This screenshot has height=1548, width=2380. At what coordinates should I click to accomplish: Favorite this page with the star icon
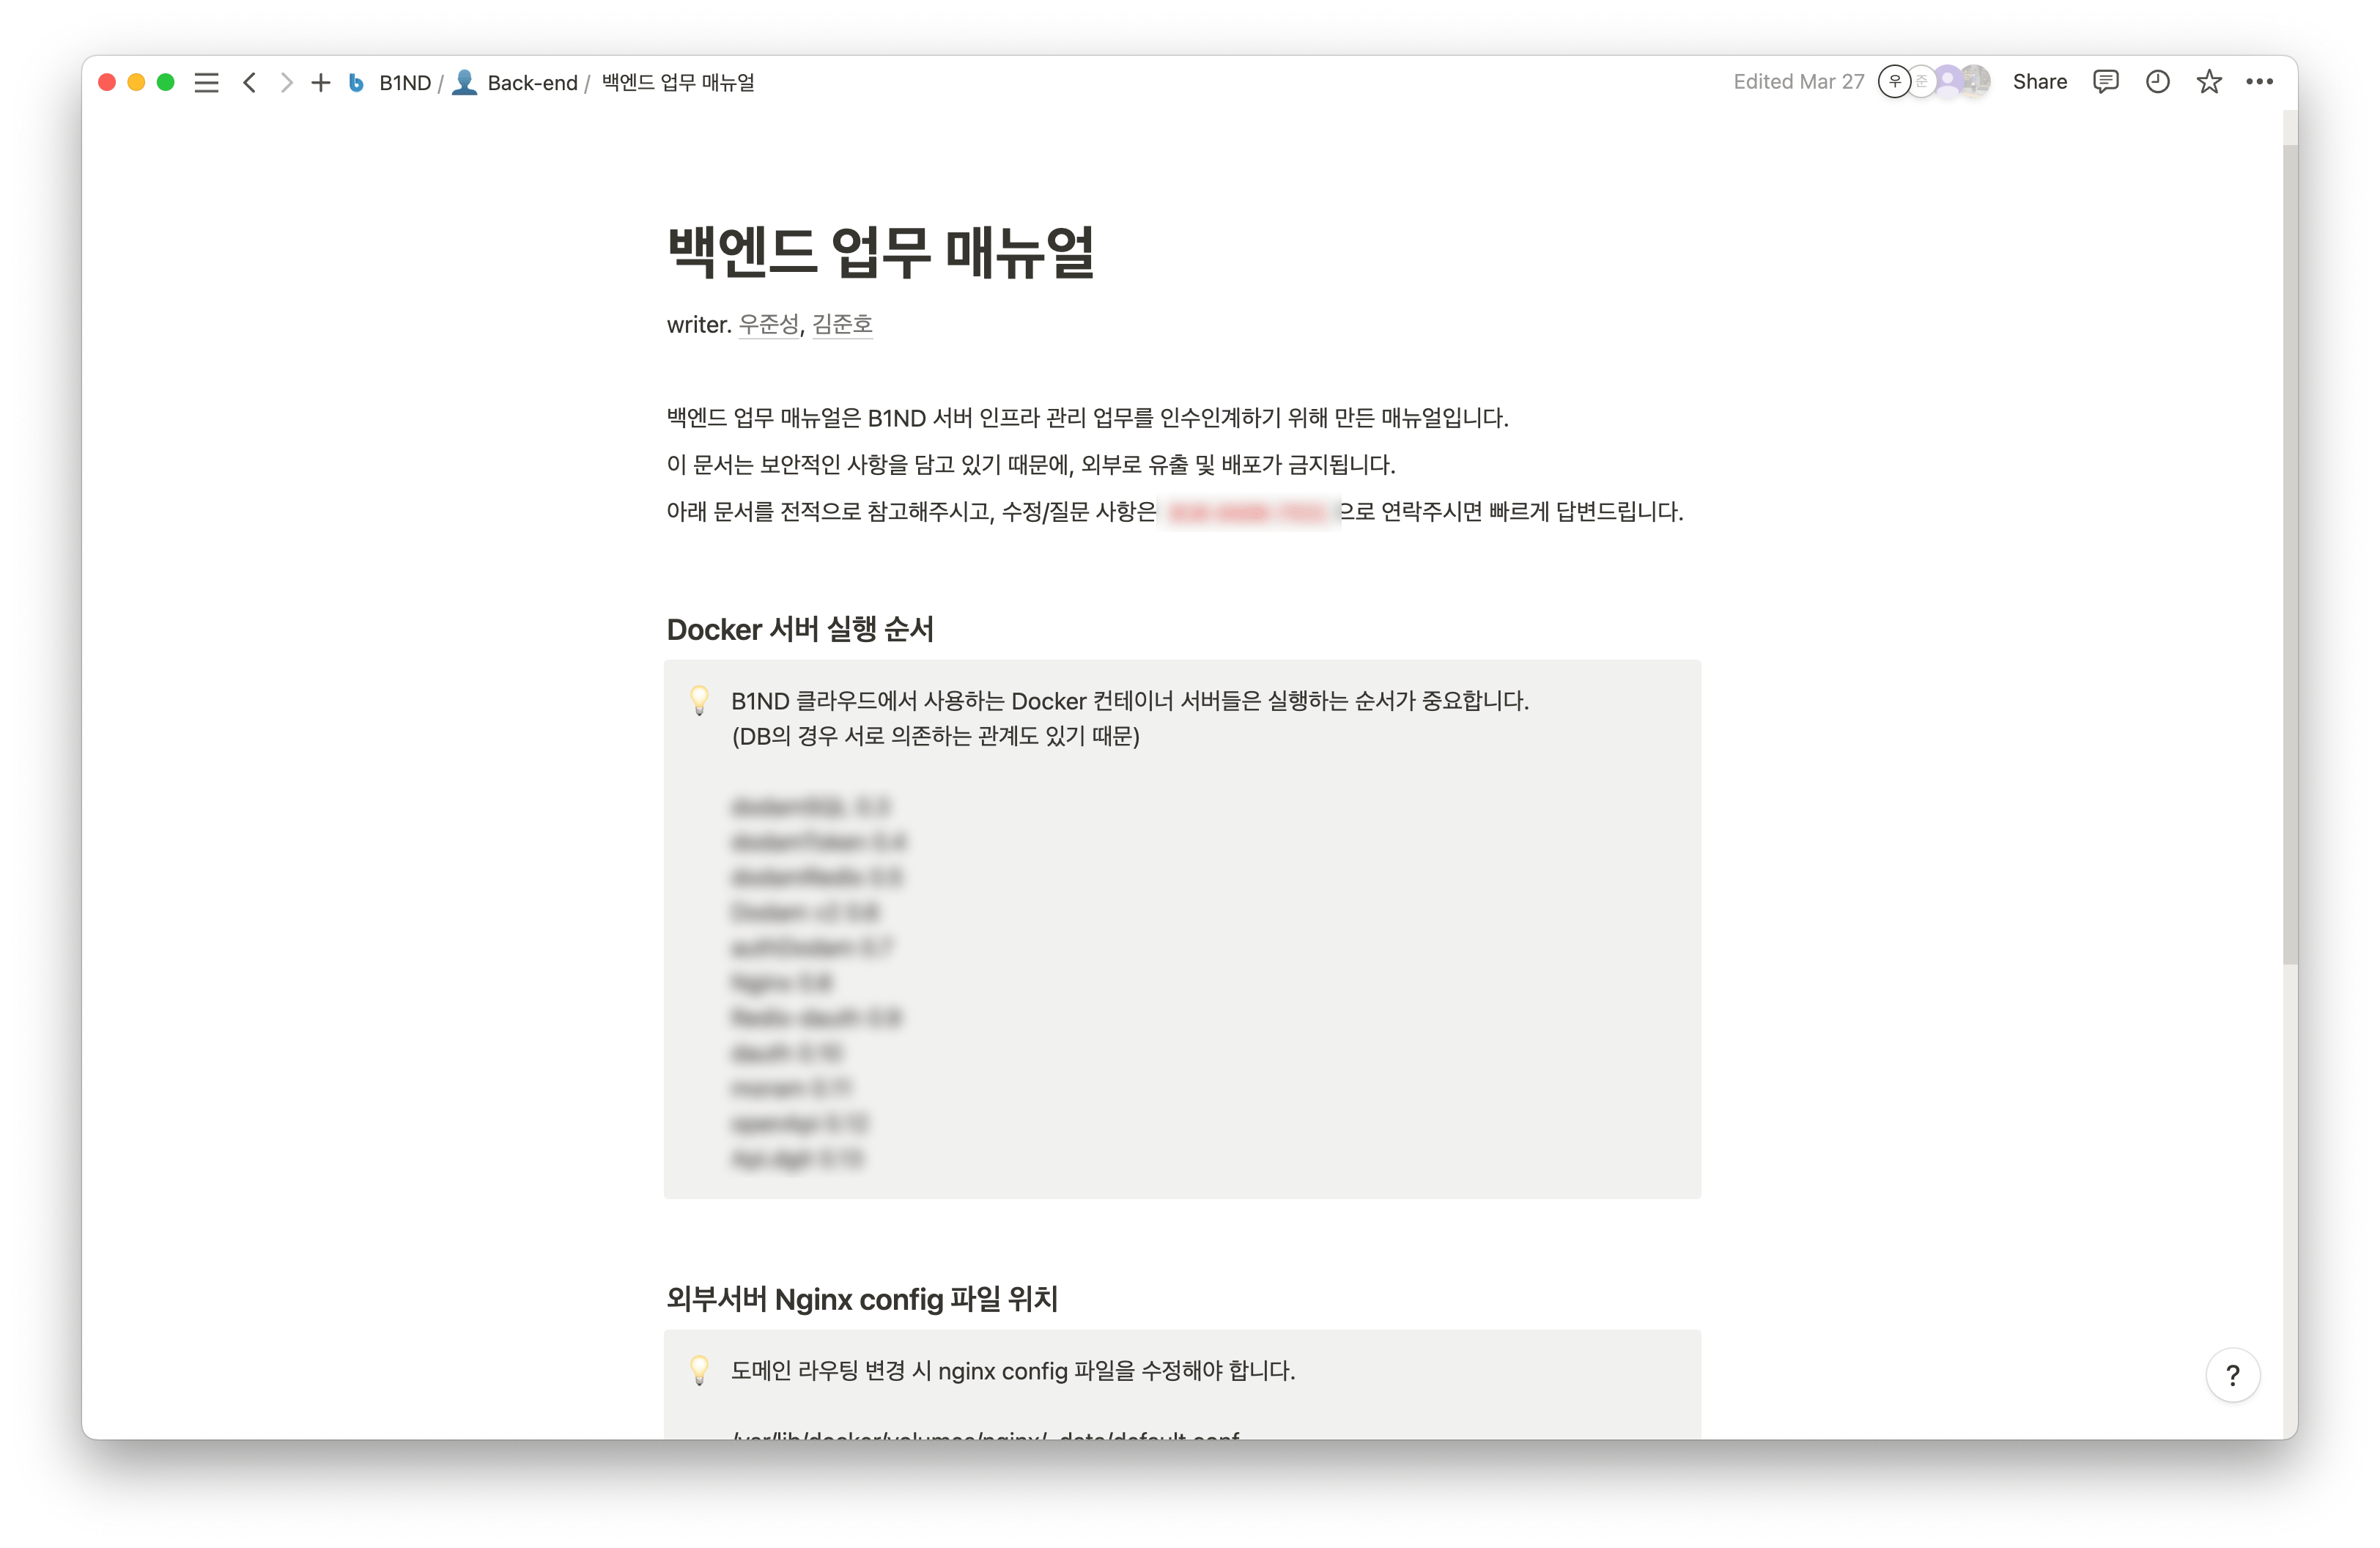[2208, 82]
